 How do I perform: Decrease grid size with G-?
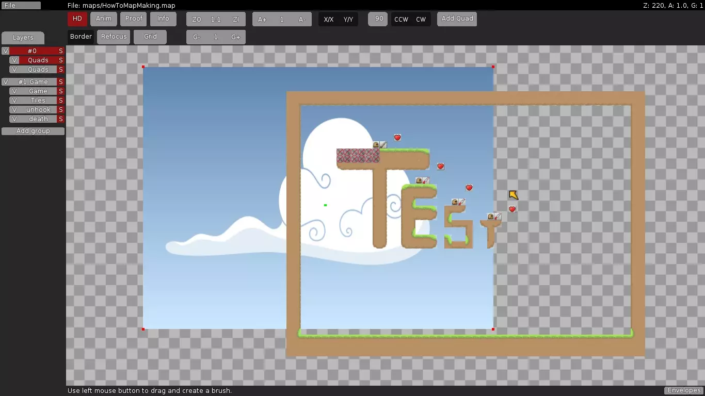pos(196,37)
